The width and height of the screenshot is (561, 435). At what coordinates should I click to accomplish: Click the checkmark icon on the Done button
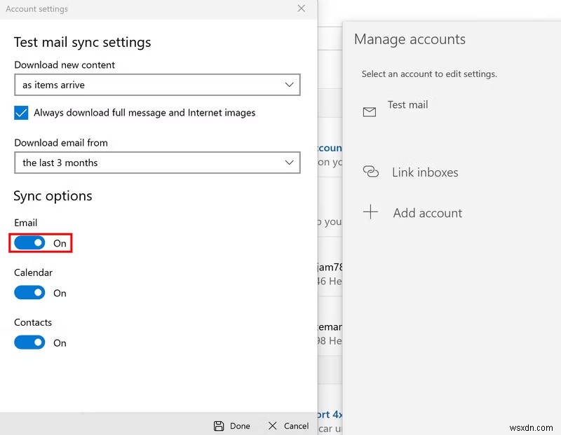(x=218, y=426)
